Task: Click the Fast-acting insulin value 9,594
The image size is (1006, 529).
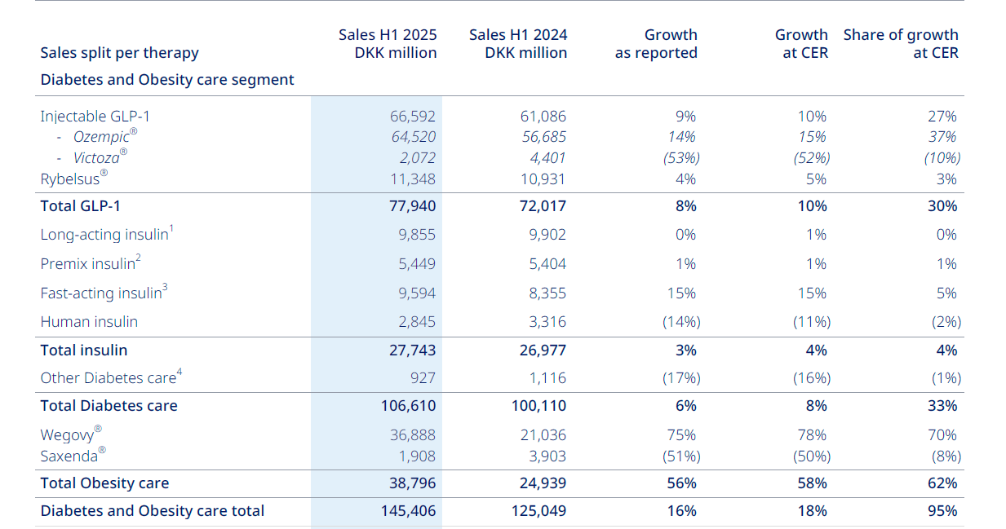Action: point(417,293)
